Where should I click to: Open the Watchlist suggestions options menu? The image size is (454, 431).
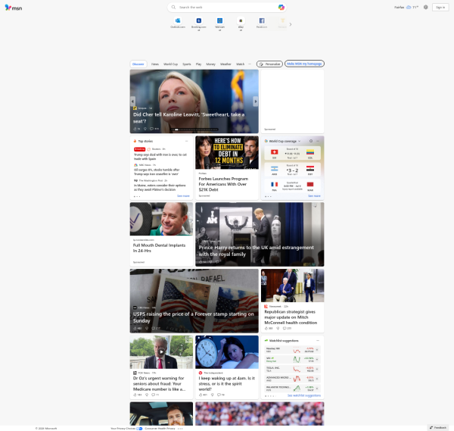pyautogui.click(x=318, y=341)
